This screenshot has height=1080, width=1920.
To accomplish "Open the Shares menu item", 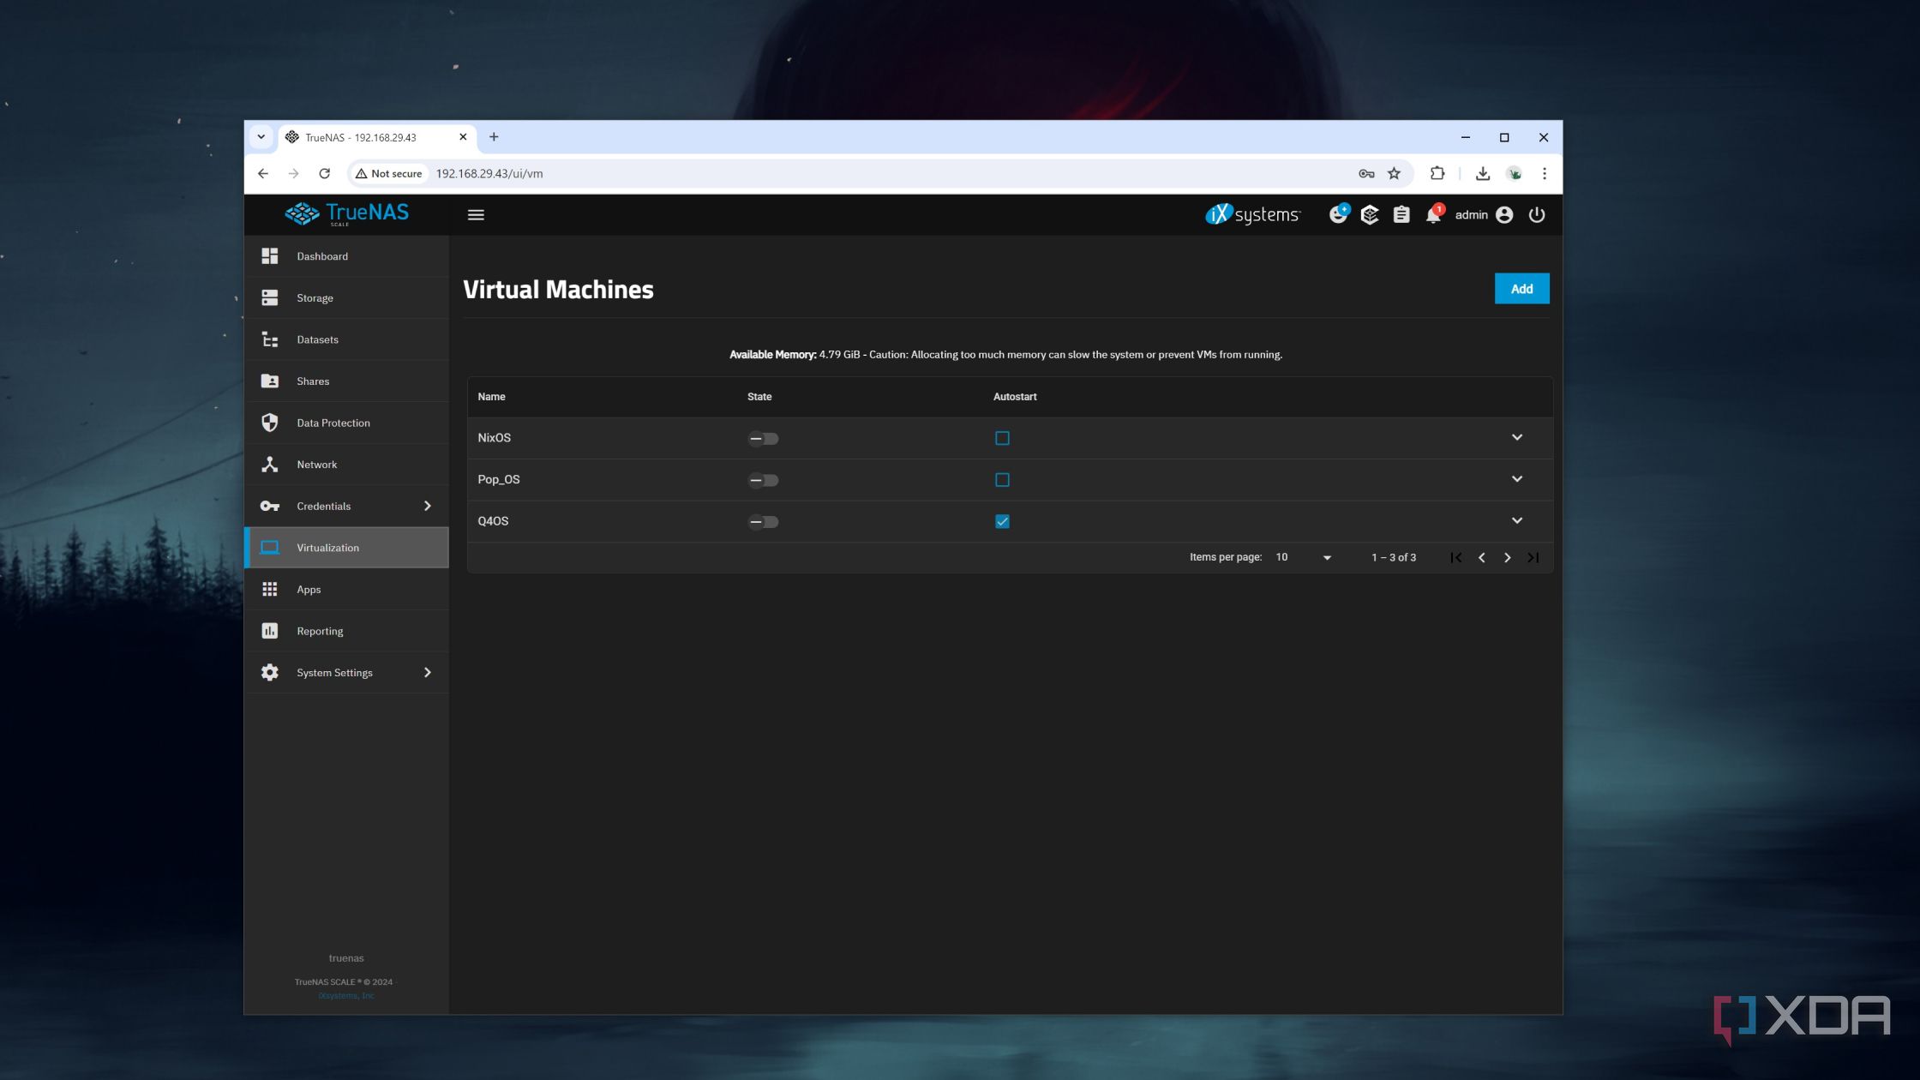I will coord(346,381).
